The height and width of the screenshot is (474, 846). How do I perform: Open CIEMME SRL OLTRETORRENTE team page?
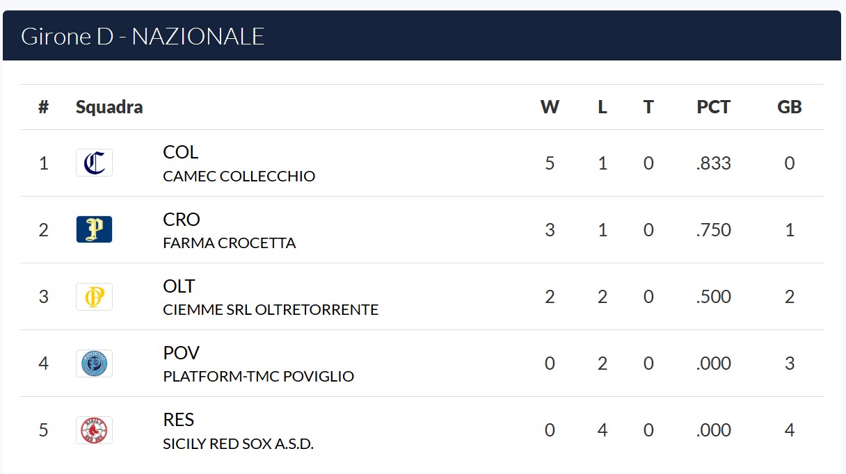pos(271,310)
